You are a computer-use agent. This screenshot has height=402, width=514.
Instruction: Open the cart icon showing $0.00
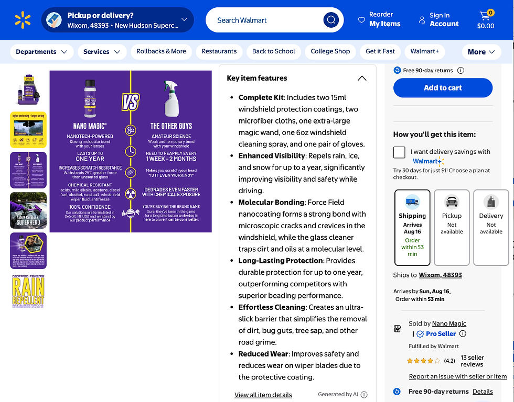pos(486,20)
